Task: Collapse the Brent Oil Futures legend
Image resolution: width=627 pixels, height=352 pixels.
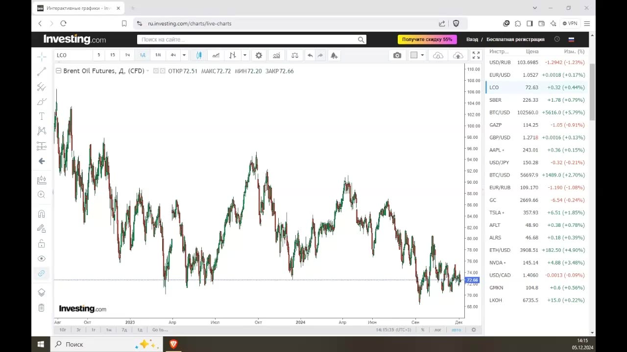Action: pos(58,71)
